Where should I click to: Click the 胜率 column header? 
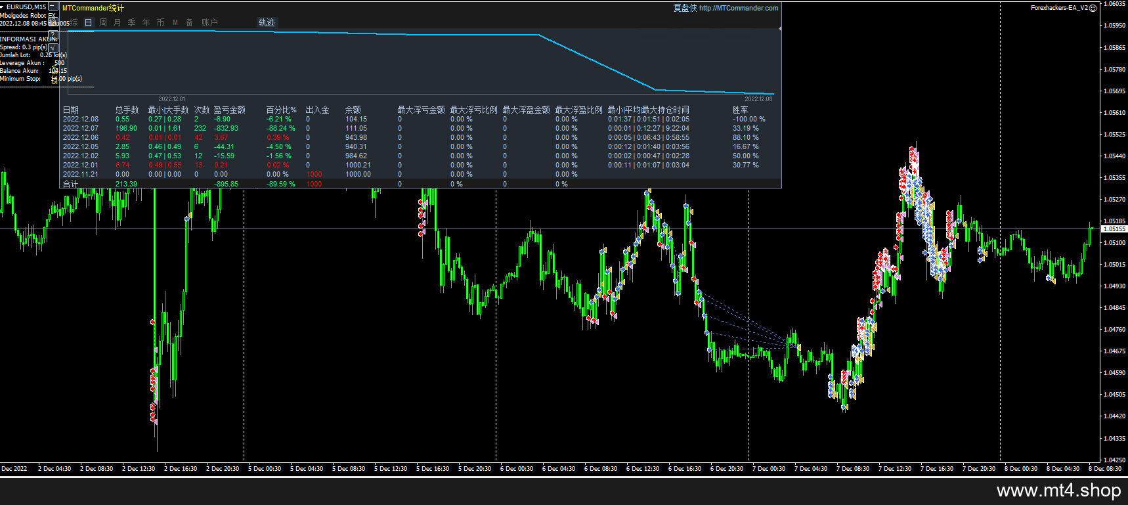pyautogui.click(x=741, y=110)
